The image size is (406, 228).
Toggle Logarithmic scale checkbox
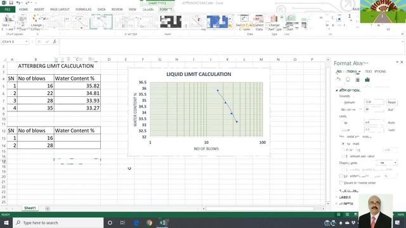(x=341, y=176)
